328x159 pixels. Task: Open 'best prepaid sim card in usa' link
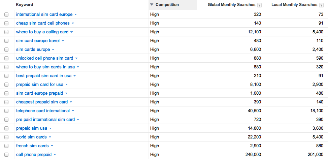click(44, 76)
